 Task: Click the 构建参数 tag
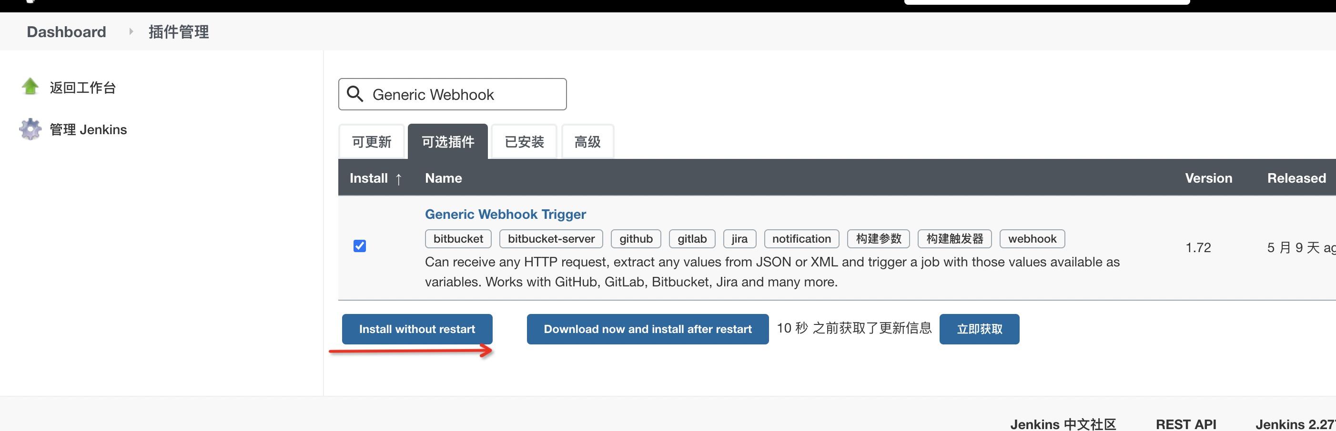[879, 239]
